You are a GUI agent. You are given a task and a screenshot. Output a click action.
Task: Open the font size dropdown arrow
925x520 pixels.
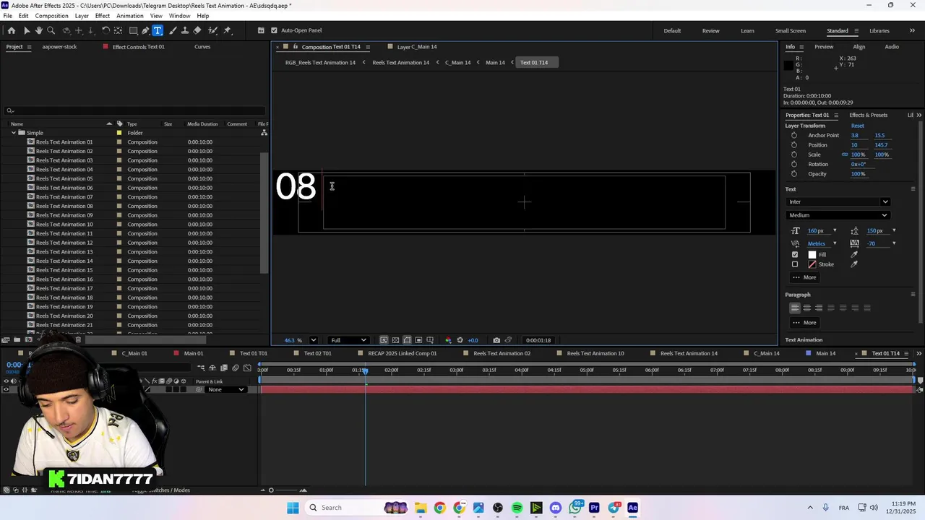(835, 231)
